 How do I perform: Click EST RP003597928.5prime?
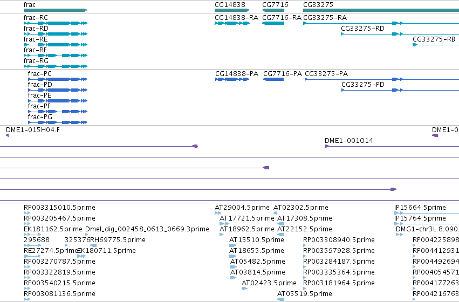coord(304,256)
